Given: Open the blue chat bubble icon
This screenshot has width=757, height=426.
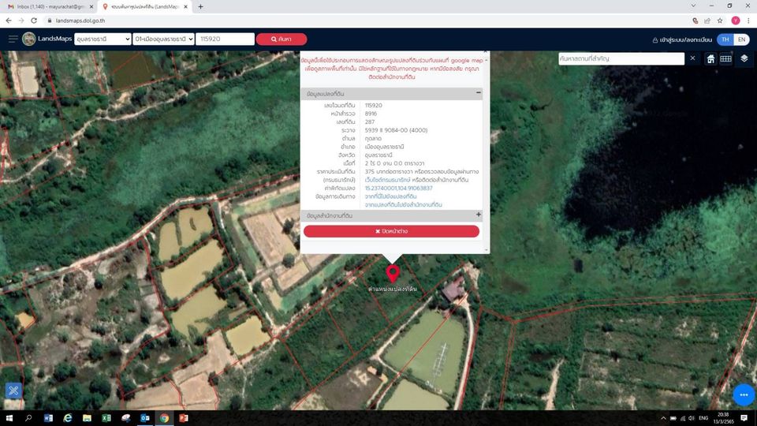Looking at the screenshot, I should 744,394.
